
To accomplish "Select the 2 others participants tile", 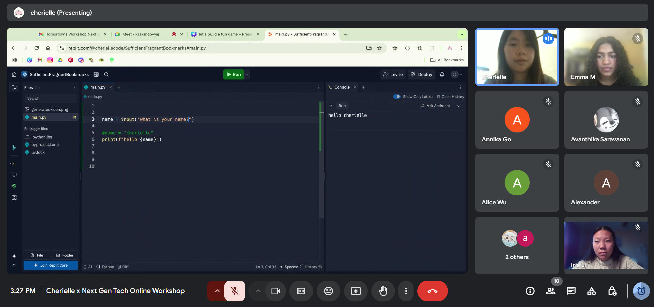I will point(517,245).
